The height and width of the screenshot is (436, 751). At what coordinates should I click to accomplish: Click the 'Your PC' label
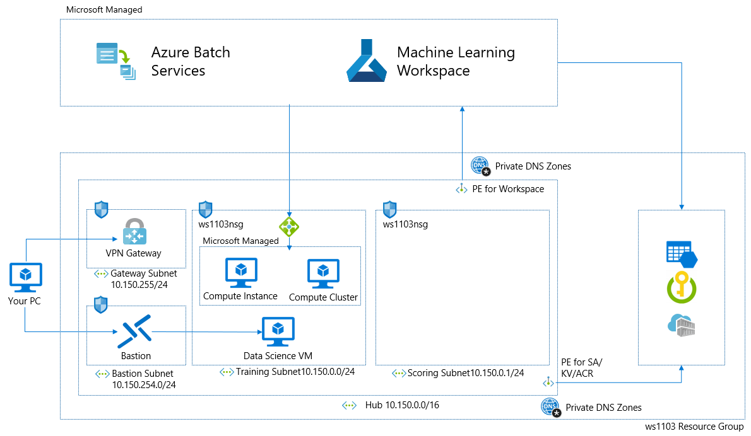(25, 301)
